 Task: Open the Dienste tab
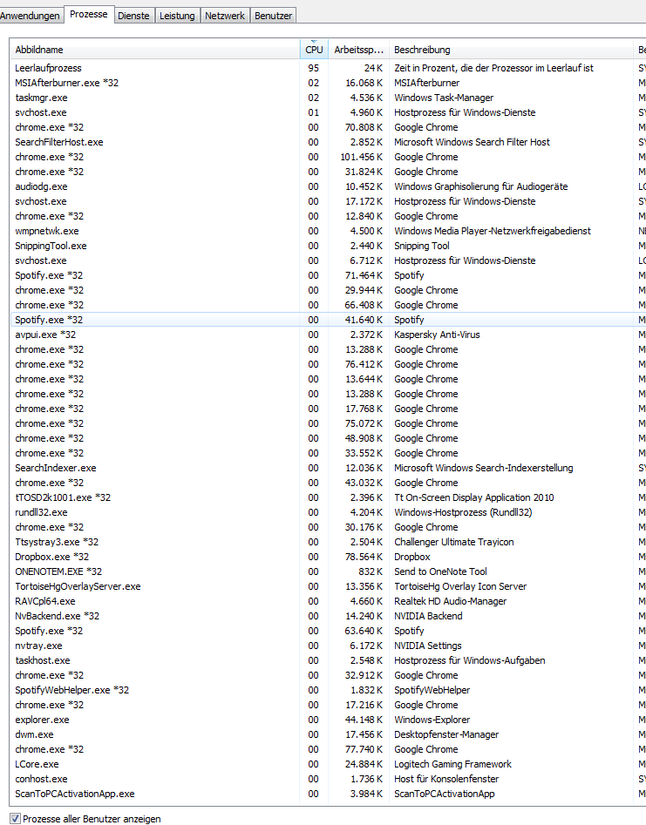(x=133, y=16)
